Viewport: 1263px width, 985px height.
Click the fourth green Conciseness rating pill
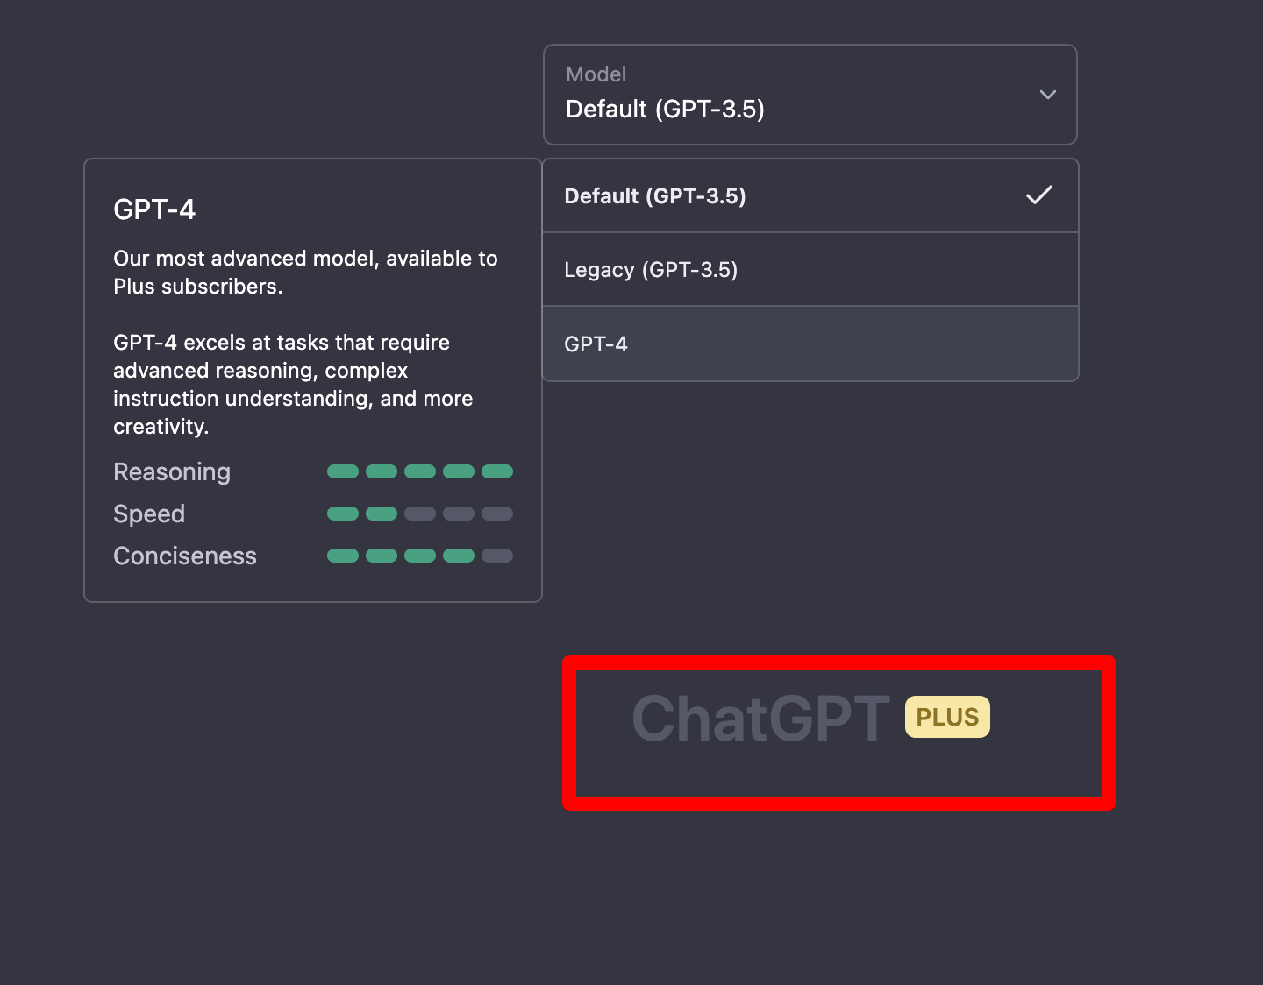[x=459, y=556]
